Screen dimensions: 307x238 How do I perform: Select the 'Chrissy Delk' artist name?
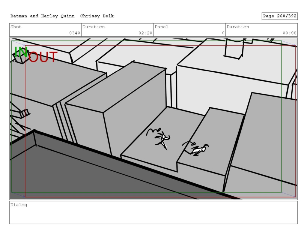pyautogui.click(x=97, y=16)
